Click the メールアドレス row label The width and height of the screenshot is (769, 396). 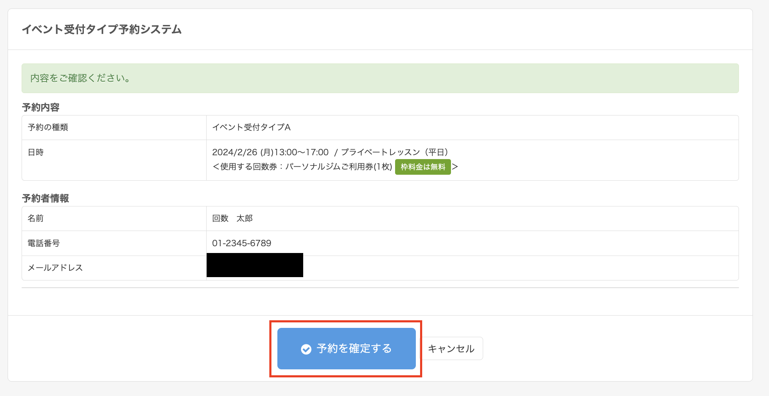[55, 268]
